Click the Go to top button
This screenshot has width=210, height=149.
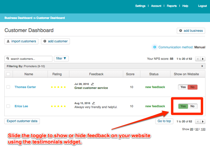tap(164, 121)
